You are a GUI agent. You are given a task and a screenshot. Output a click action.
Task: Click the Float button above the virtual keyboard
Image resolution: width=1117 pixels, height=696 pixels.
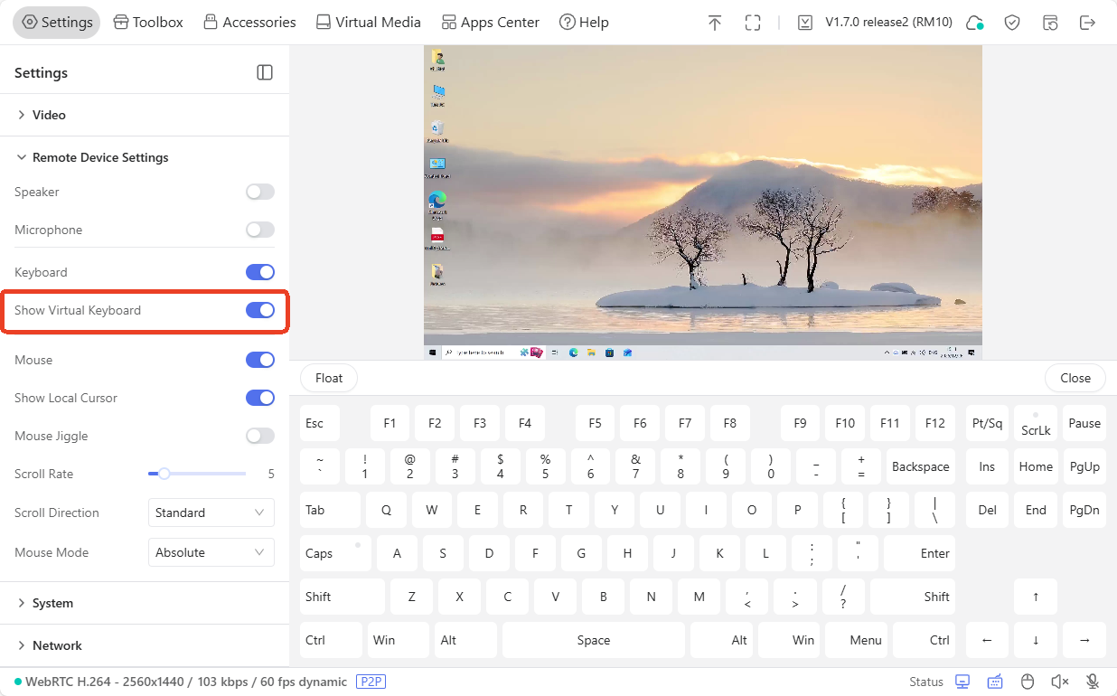point(328,378)
